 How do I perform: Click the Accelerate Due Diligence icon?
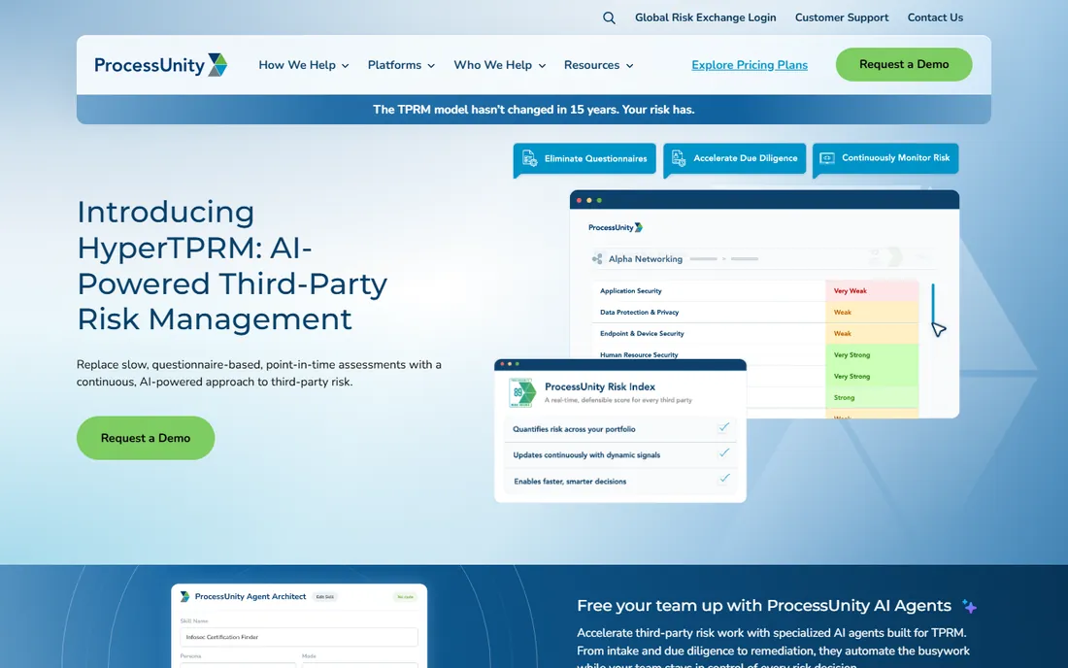pyautogui.click(x=679, y=158)
